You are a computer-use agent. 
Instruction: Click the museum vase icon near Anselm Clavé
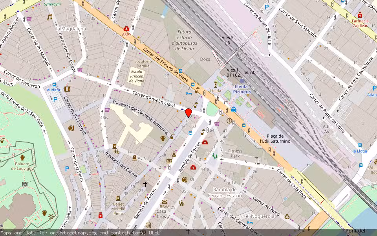click(162, 139)
